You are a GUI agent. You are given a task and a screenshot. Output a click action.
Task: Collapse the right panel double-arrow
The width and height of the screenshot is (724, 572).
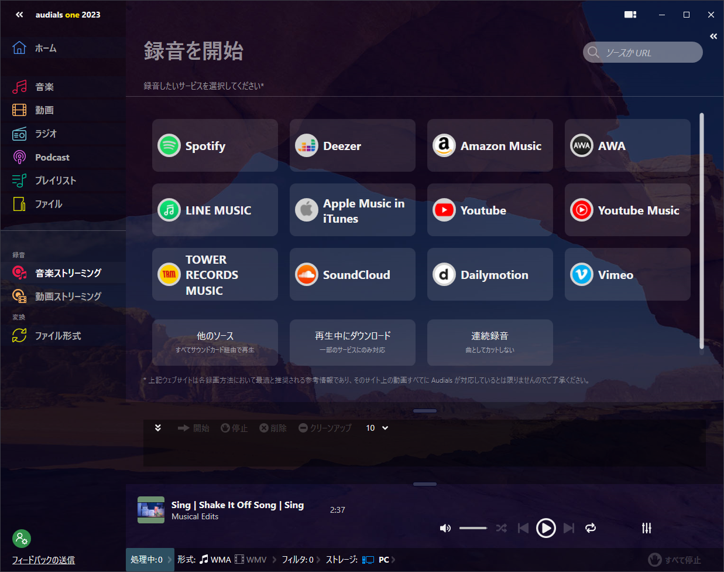point(713,36)
